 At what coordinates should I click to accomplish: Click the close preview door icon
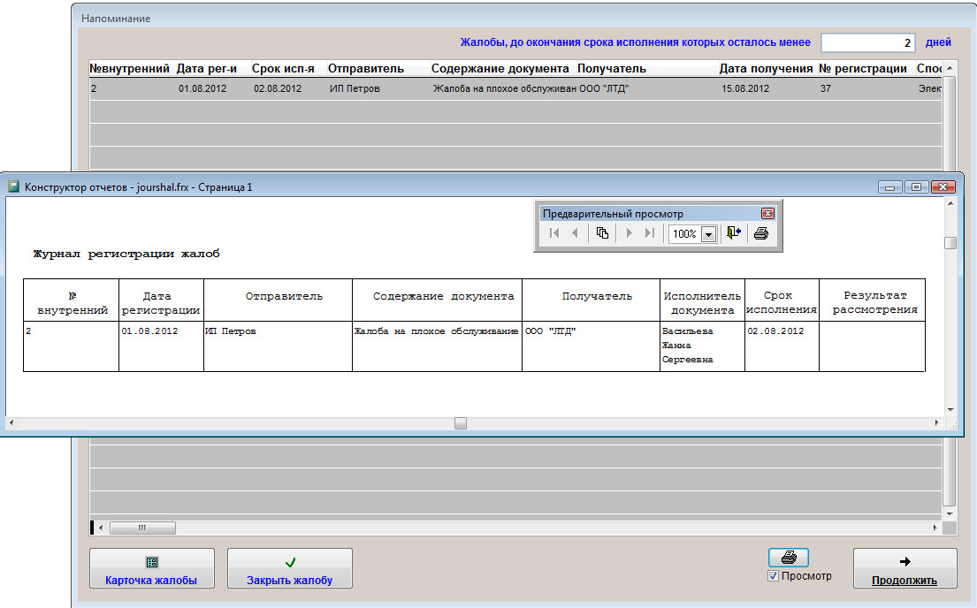click(733, 233)
